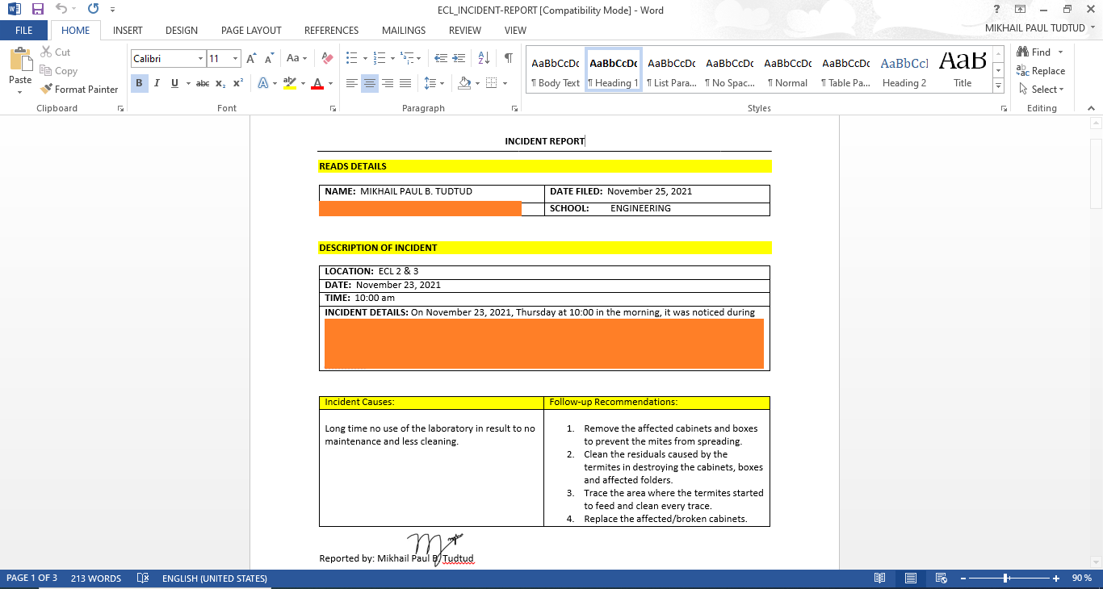Toggle italic formatting
Viewport: 1103px width, 589px height.
(157, 83)
